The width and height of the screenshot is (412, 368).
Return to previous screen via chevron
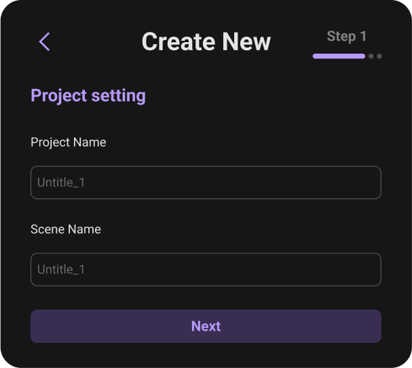(x=44, y=42)
